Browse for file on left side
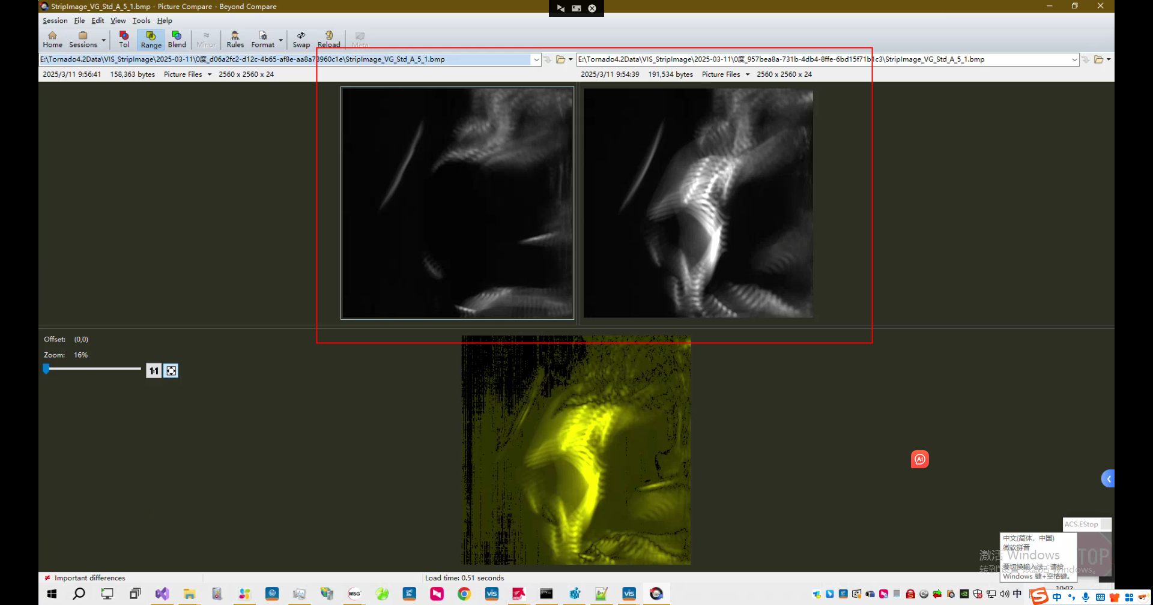The height and width of the screenshot is (605, 1153). (560, 59)
